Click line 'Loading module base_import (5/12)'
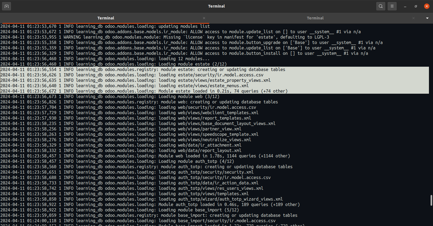433x226 pixels. coord(120,210)
